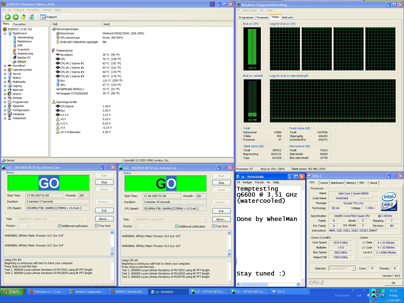The image size is (404, 303).
Task: Click the Multimedia icon in EVEREST tree
Action: (x=10, y=82)
